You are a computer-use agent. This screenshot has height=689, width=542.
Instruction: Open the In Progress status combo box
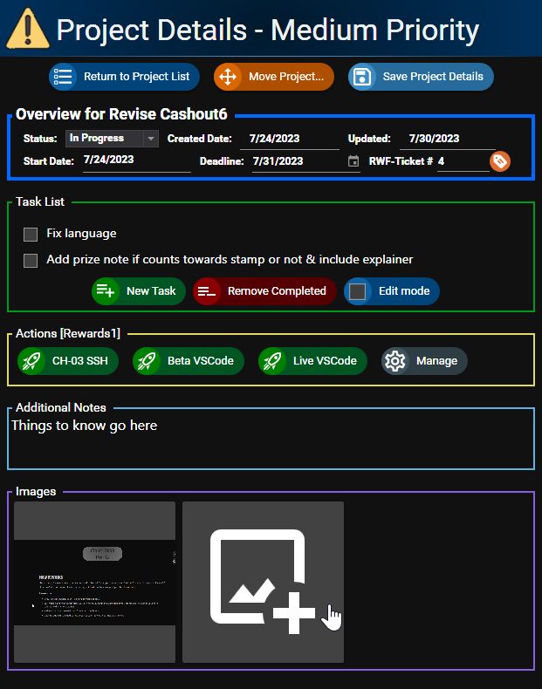(105, 139)
